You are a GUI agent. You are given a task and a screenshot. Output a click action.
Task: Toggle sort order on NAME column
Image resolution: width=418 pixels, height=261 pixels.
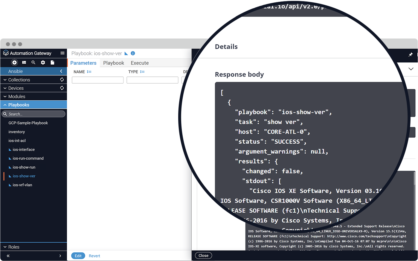click(89, 72)
